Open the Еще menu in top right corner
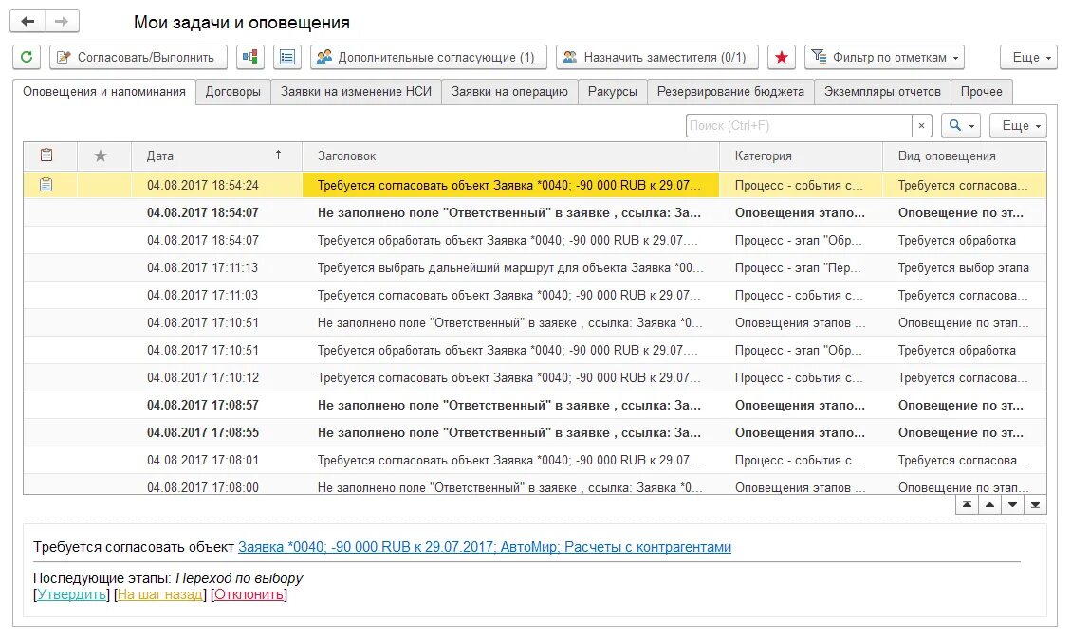 [1028, 58]
